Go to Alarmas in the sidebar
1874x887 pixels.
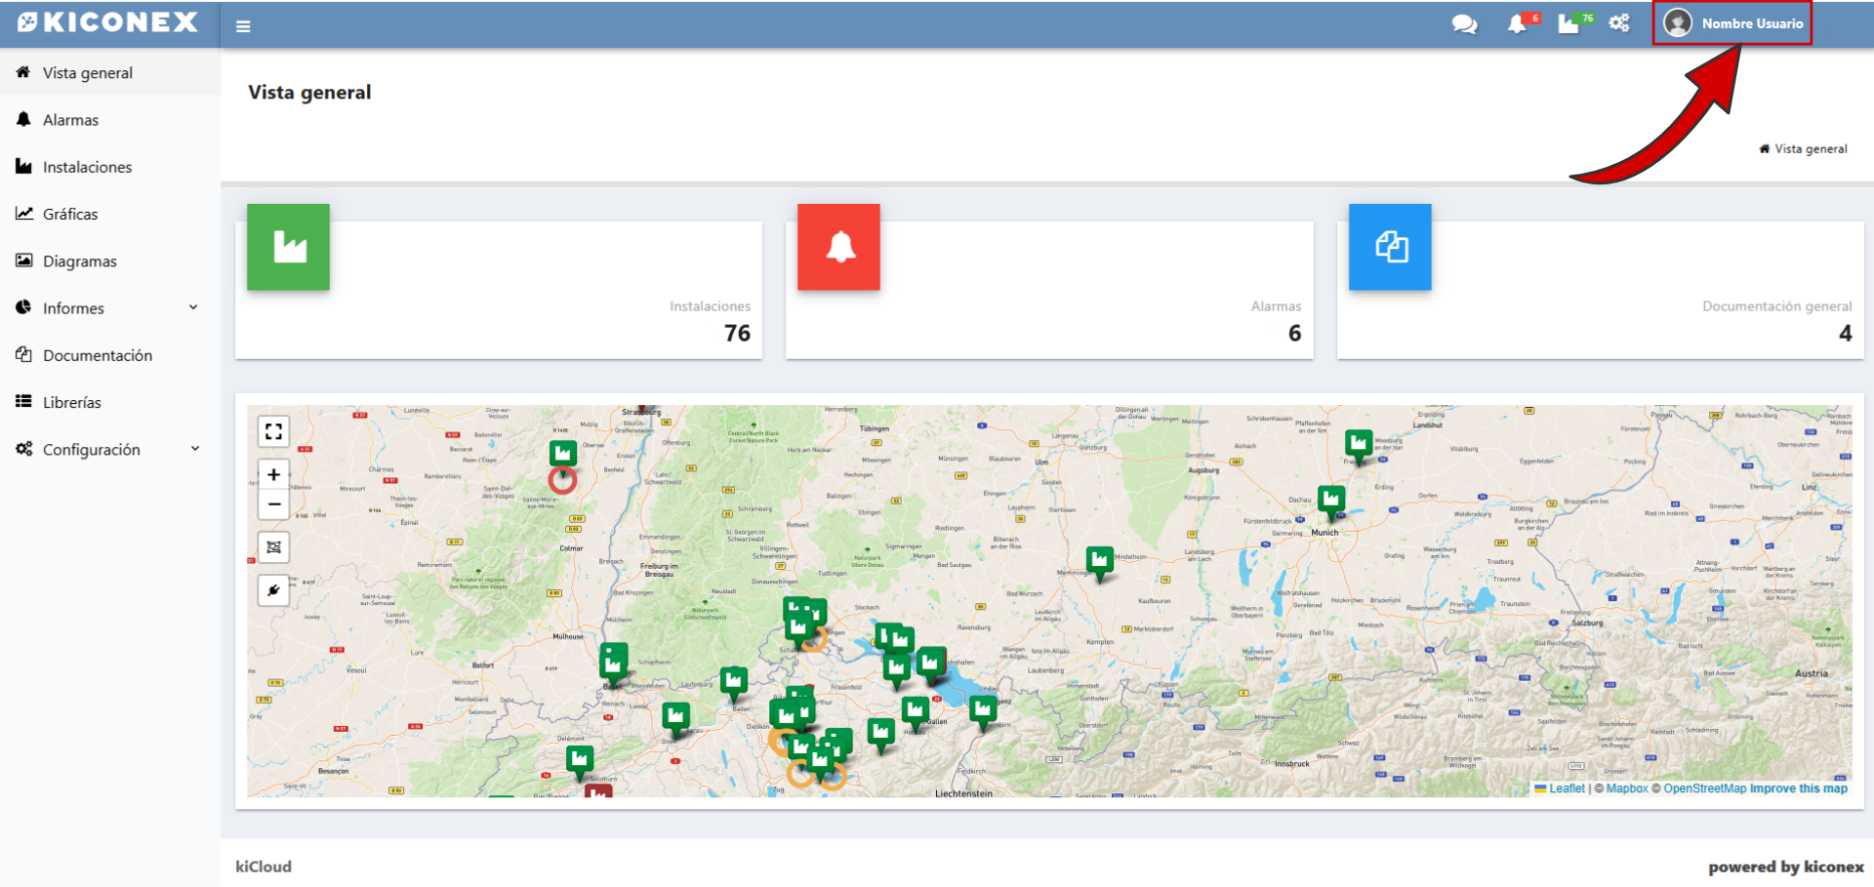coord(70,120)
